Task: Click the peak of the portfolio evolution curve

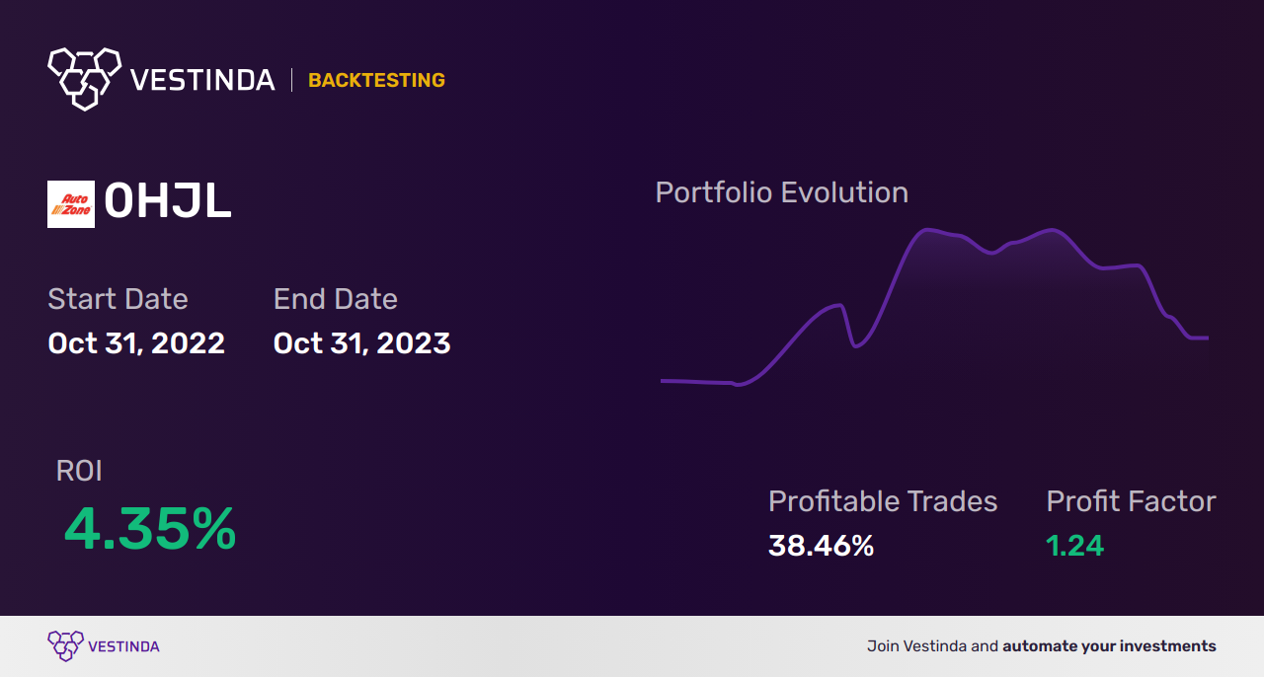Action: point(928,230)
